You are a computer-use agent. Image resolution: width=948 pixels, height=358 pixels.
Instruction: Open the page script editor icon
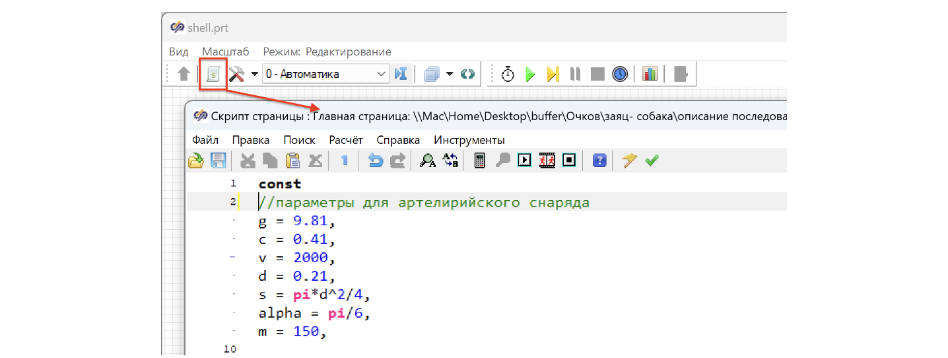click(x=213, y=74)
